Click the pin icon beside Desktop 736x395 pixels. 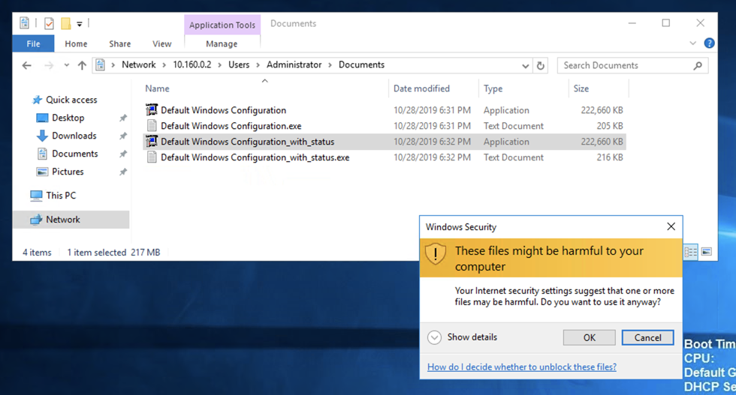pos(123,118)
